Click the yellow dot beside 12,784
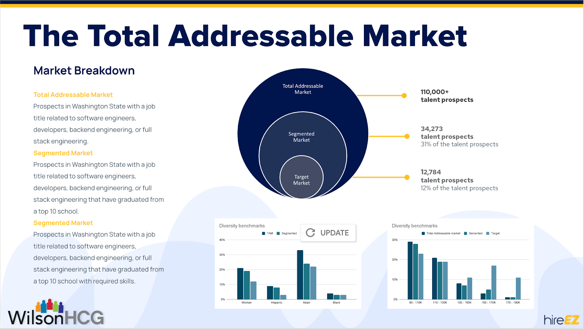Screen dimensions: 584x329 pos(407,177)
